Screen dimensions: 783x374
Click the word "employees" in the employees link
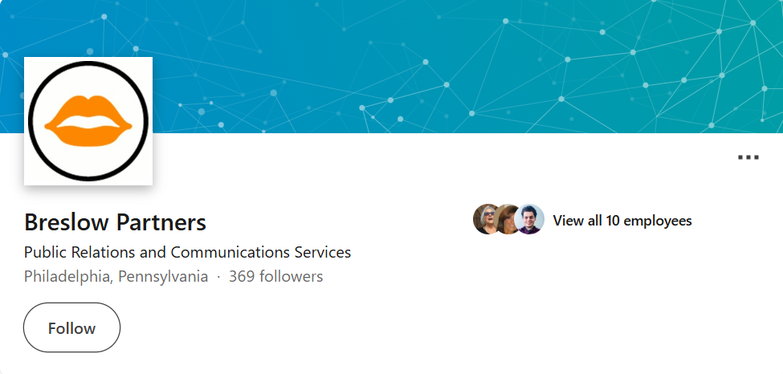(658, 221)
